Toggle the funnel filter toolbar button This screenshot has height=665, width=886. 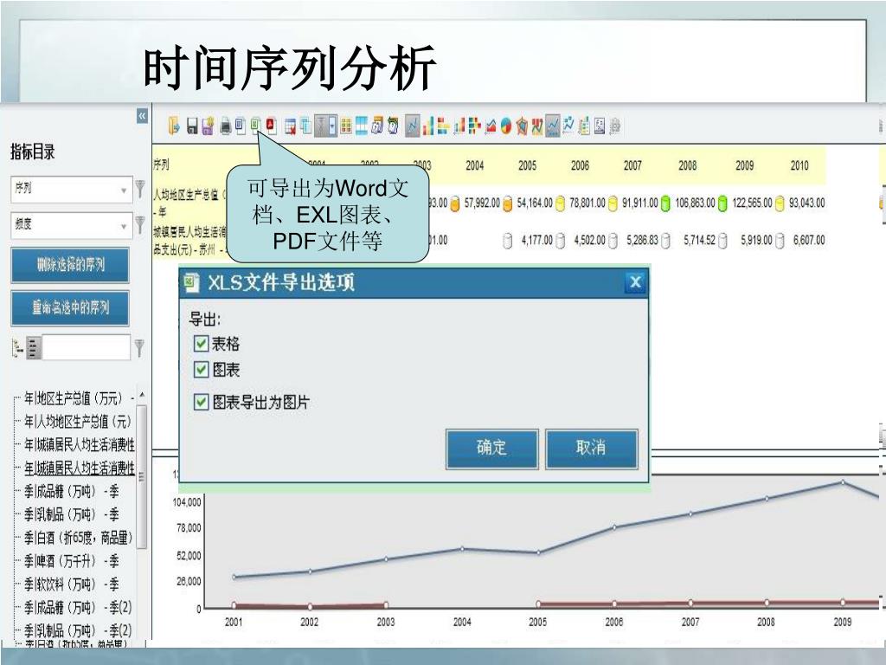point(322,126)
